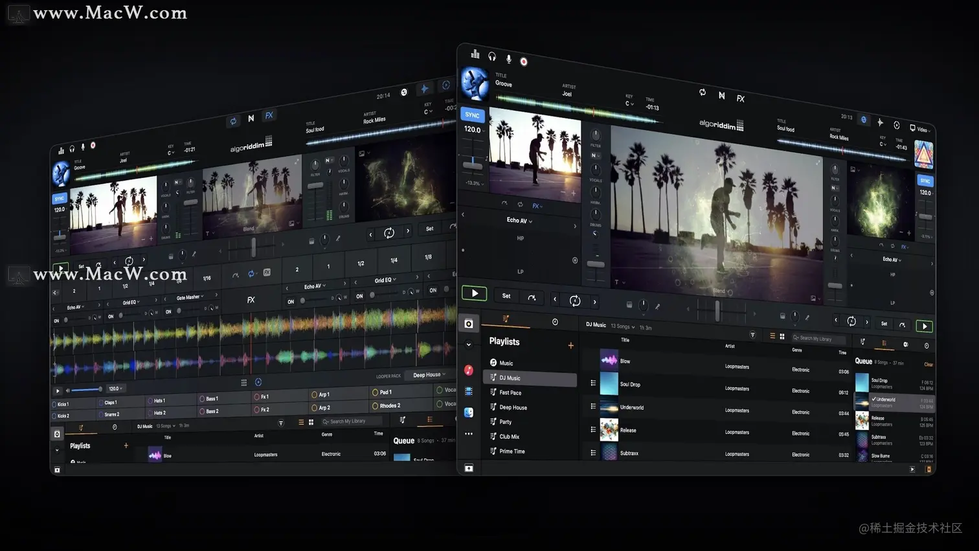This screenshot has width=979, height=551.
Task: Open Gate Masher effect dropdown in left window
Action: click(x=190, y=297)
